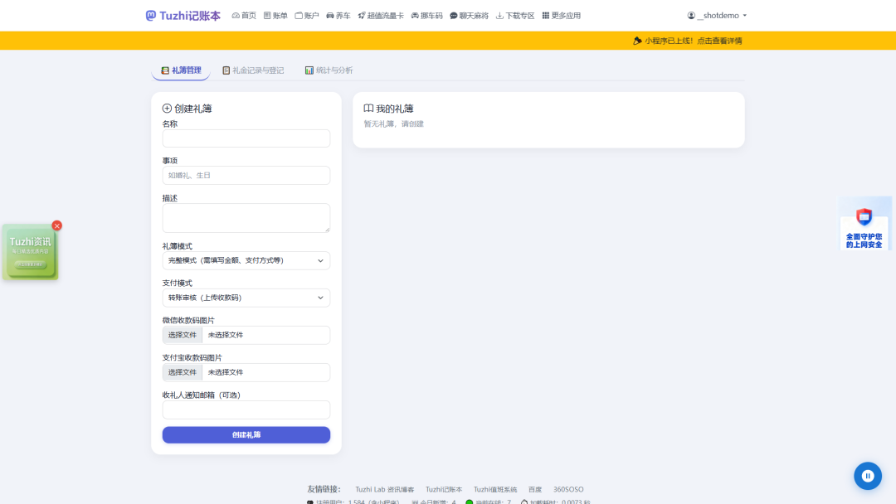
Task: Open the _shotdemo user dropdown
Action: (x=717, y=16)
